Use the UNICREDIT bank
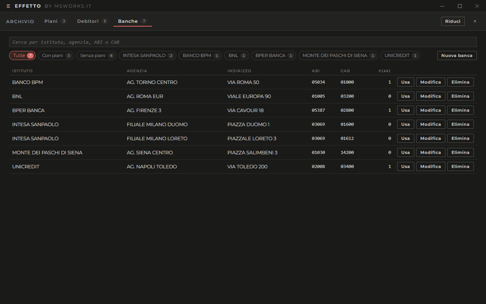486x304 pixels. tap(406, 166)
